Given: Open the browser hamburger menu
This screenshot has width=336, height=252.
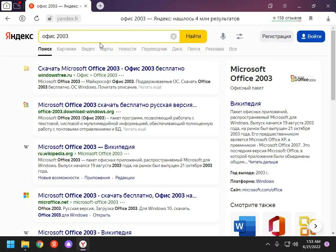Looking at the screenshot, I should (x=284, y=6).
